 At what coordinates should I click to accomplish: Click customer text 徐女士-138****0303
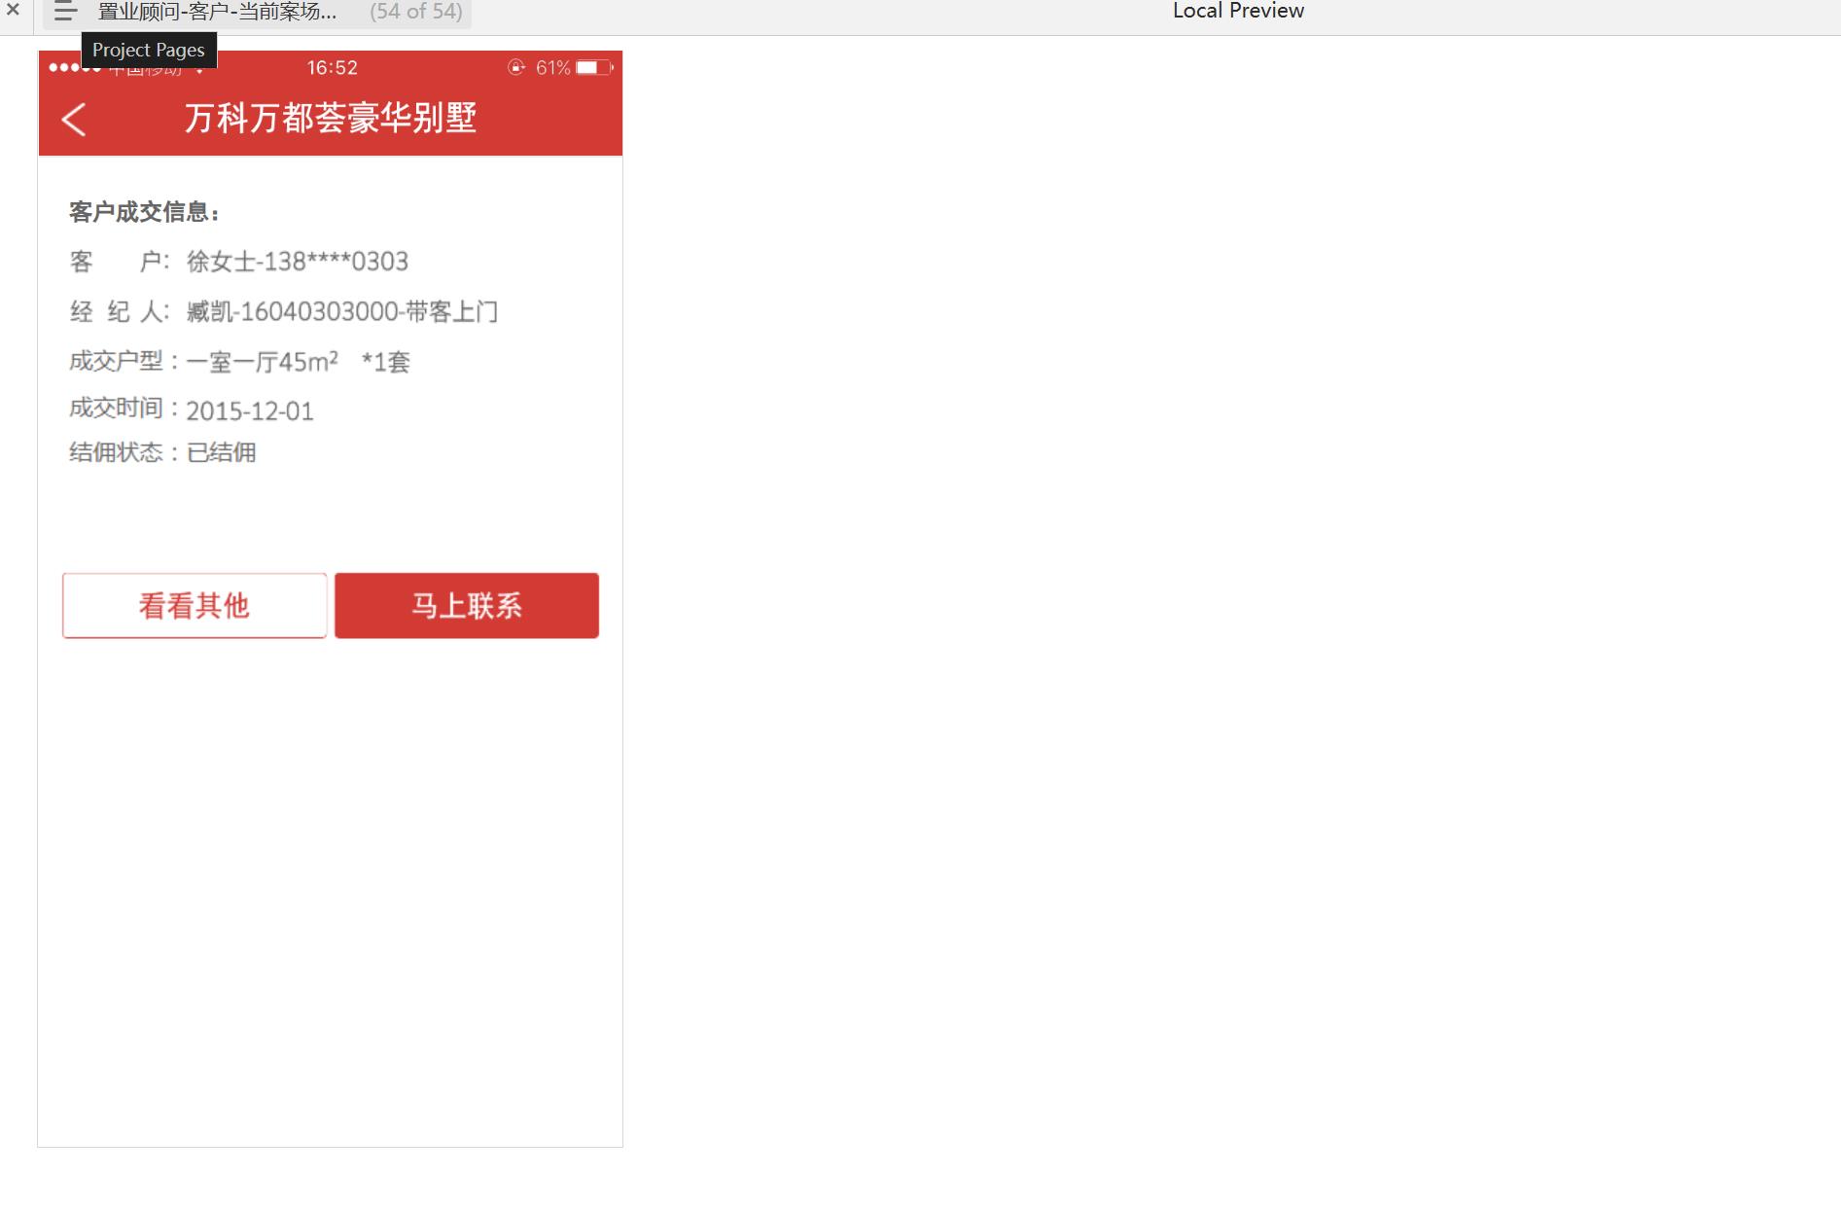click(x=298, y=262)
